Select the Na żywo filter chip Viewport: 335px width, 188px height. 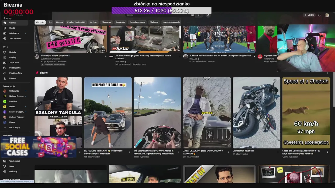(93, 22)
